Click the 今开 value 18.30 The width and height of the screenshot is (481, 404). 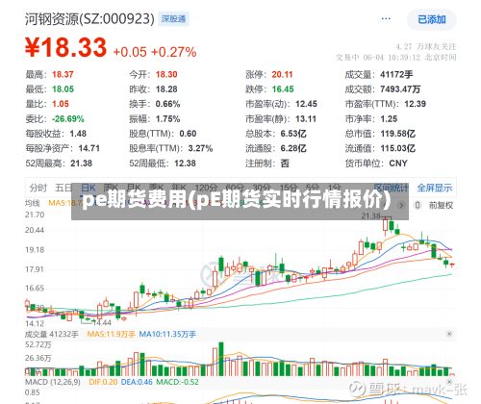[166, 74]
